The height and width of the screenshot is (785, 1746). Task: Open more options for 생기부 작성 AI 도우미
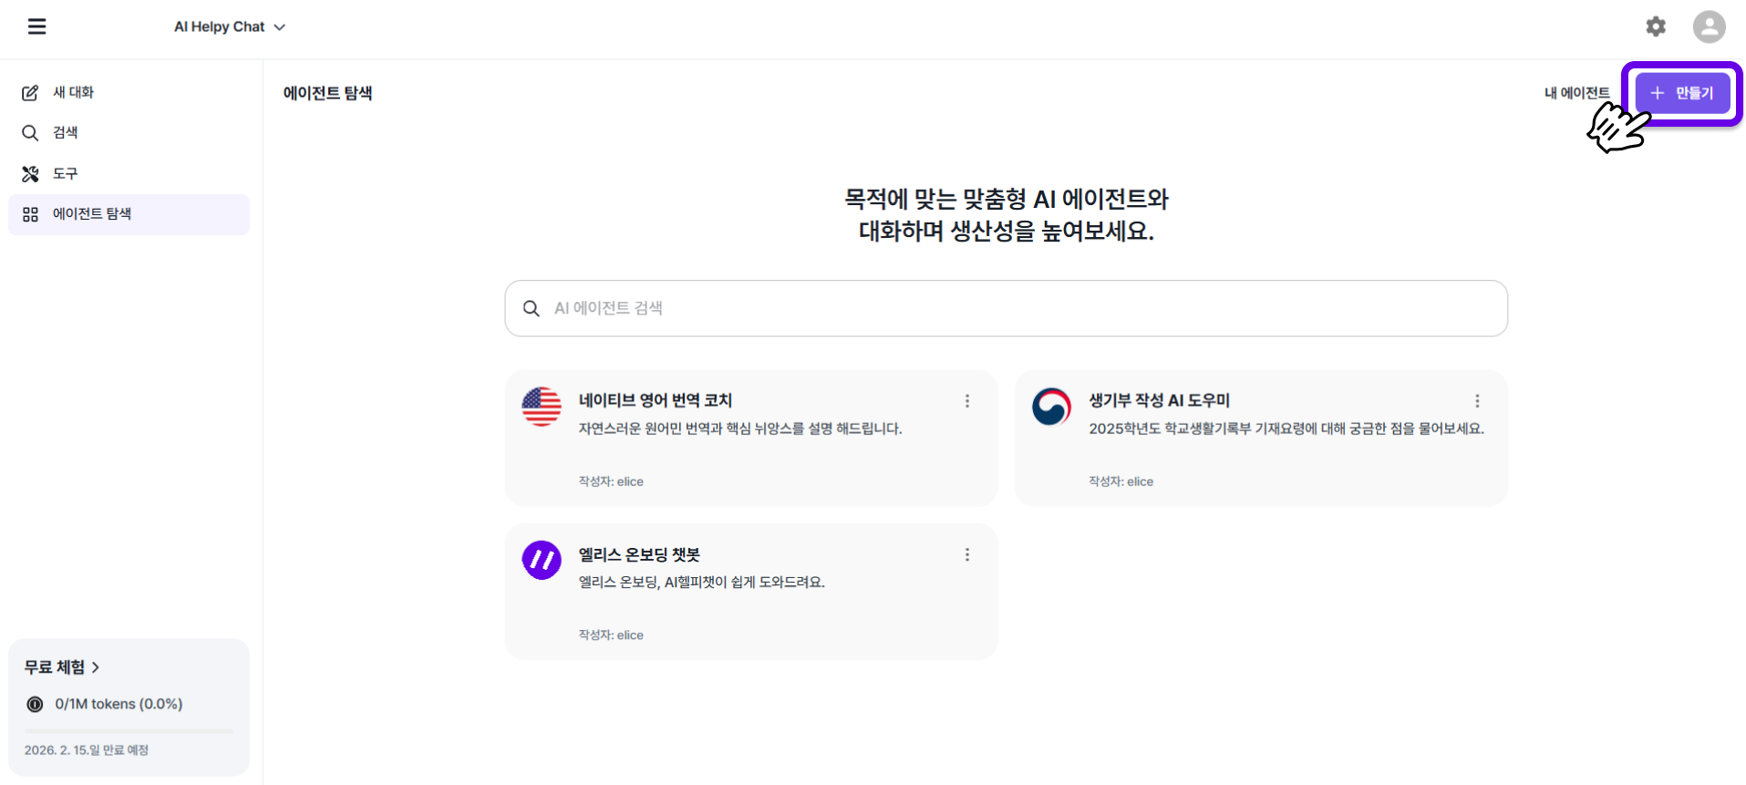click(1477, 401)
